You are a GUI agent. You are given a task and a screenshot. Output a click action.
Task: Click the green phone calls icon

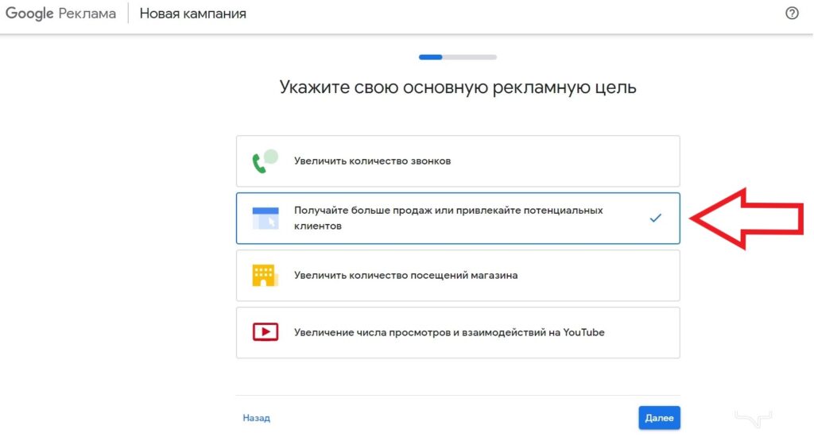[x=265, y=161]
